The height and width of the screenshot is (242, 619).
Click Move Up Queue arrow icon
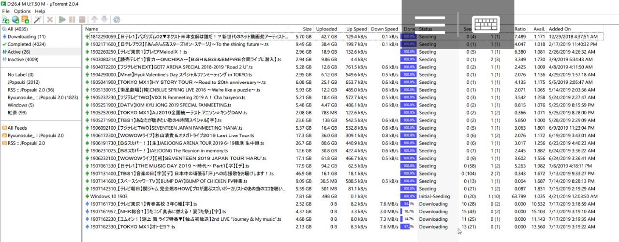coord(94,20)
